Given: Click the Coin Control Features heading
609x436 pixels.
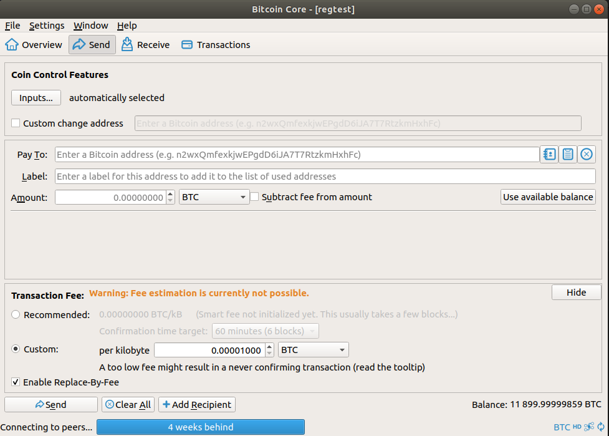Looking at the screenshot, I should [x=60, y=75].
